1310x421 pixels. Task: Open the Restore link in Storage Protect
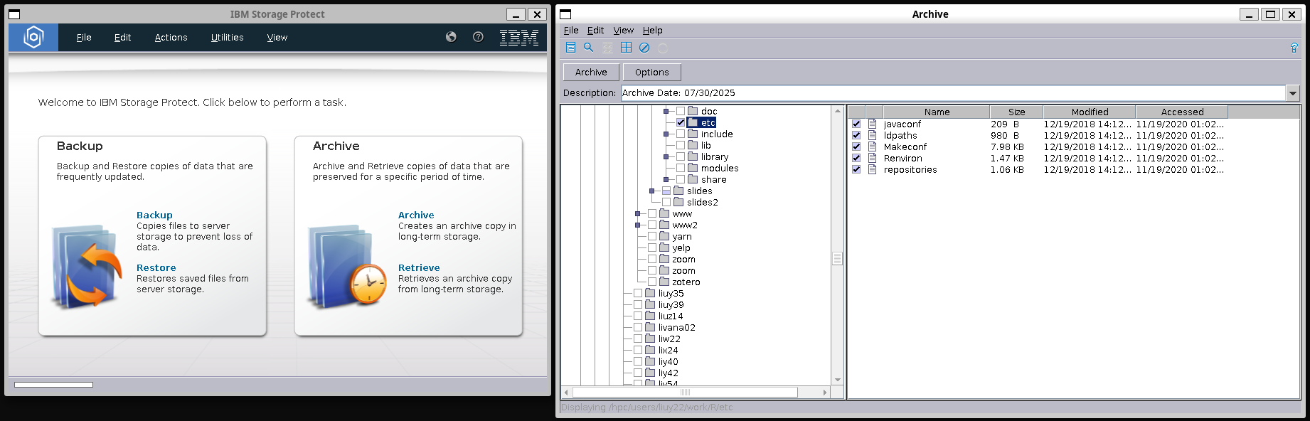[156, 268]
